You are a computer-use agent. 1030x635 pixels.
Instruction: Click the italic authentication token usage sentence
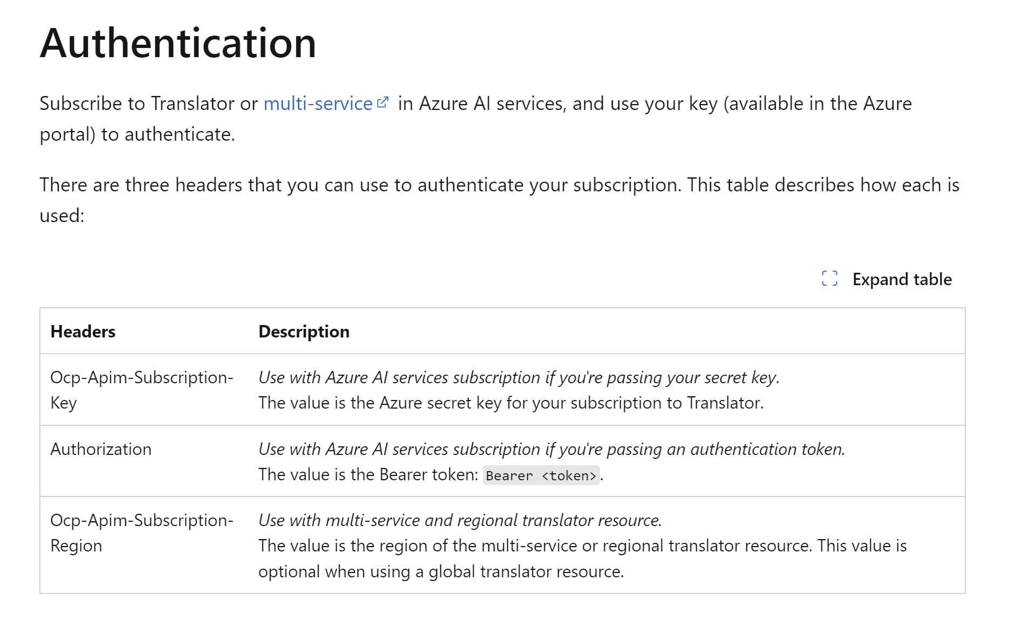point(552,449)
